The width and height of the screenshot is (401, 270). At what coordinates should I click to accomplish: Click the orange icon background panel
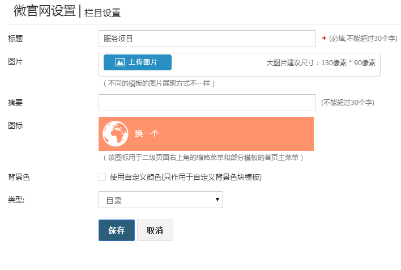(206, 134)
